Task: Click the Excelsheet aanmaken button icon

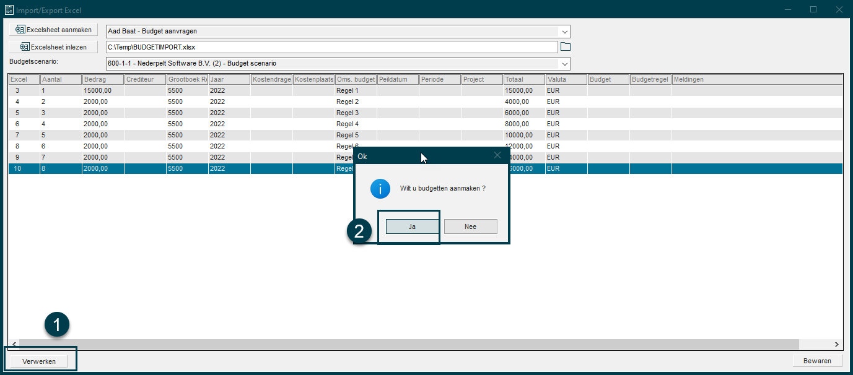Action: tap(20, 30)
